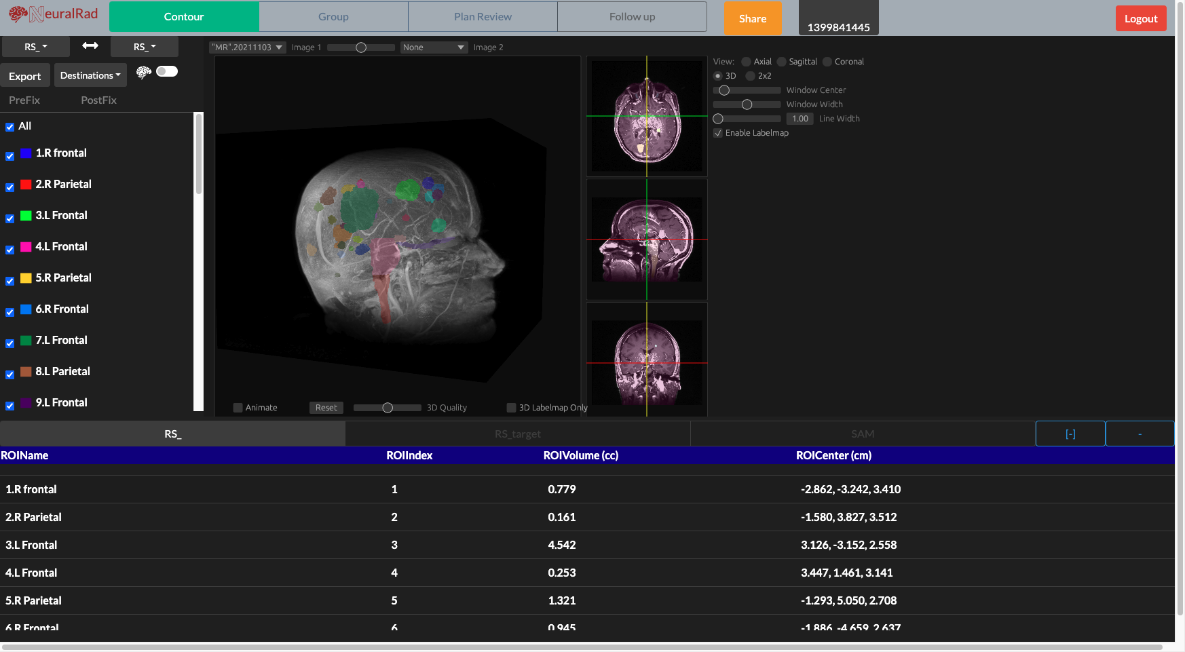This screenshot has width=1185, height=652.
Task: Switch to the Plan Review tab
Action: 483,16
